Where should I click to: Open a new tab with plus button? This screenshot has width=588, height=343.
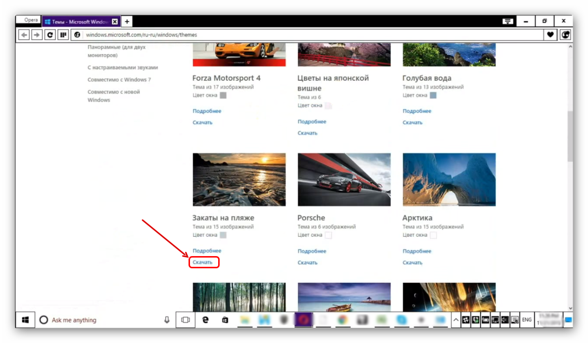(127, 21)
